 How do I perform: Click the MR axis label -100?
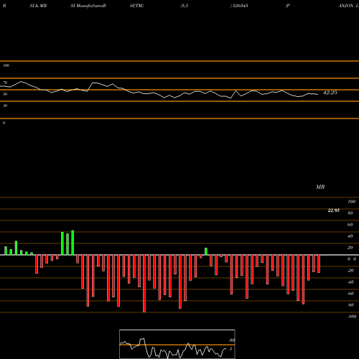pos(352,317)
